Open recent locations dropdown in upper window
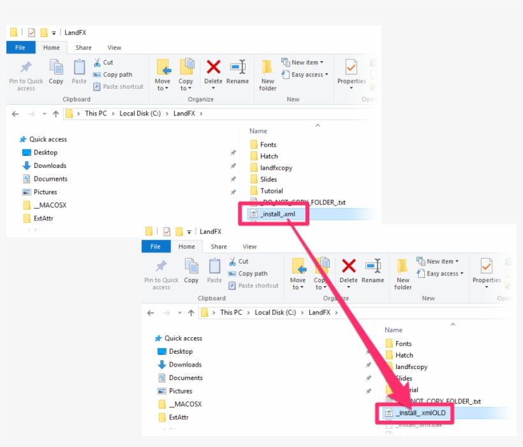The width and height of the screenshot is (523, 447). coord(45,114)
